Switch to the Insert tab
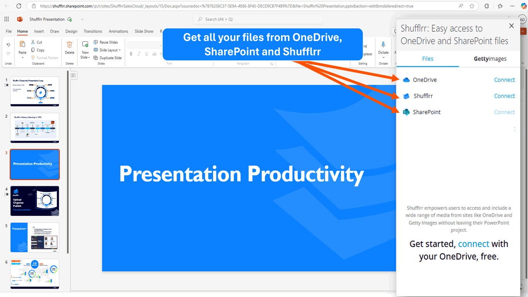Viewport: 528px width, 297px height. pos(39,31)
